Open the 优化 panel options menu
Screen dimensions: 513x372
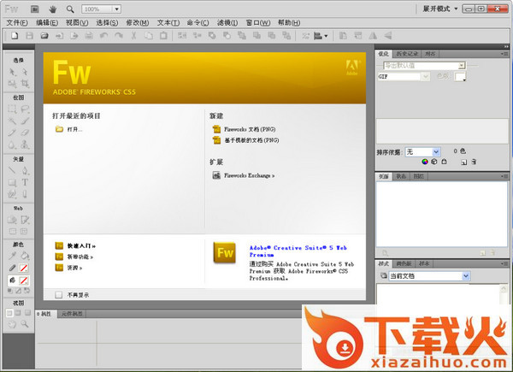[x=504, y=54]
